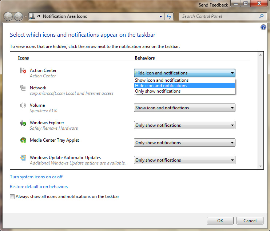
Task: Click the 'Action Center' item name
Action: click(x=43, y=70)
